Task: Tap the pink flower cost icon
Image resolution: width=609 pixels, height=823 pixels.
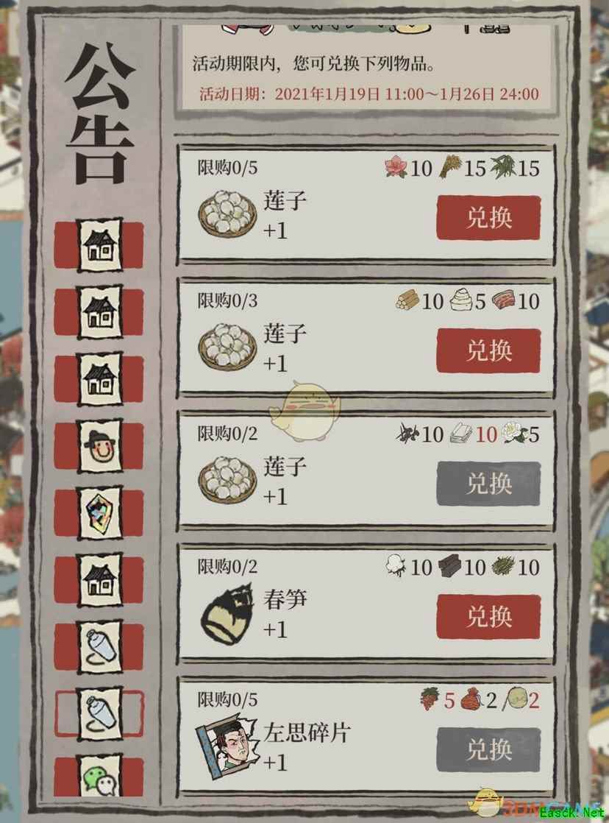Action: [x=396, y=167]
